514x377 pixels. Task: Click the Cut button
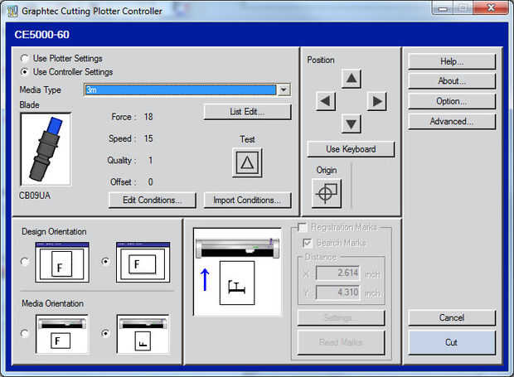(452, 342)
